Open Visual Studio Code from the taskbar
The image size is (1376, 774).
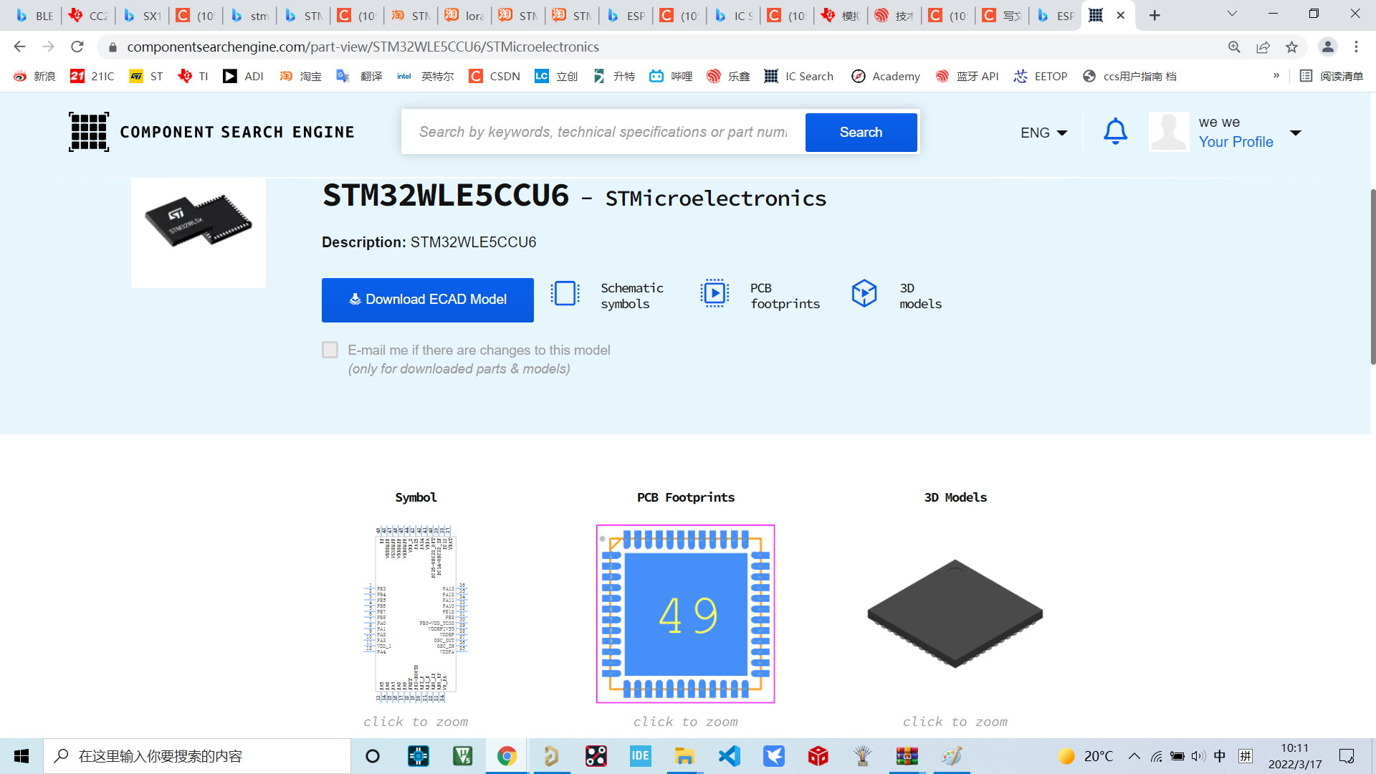(x=729, y=756)
